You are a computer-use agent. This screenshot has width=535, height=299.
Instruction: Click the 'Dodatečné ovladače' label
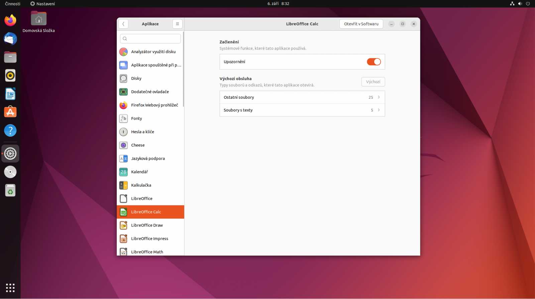(150, 92)
